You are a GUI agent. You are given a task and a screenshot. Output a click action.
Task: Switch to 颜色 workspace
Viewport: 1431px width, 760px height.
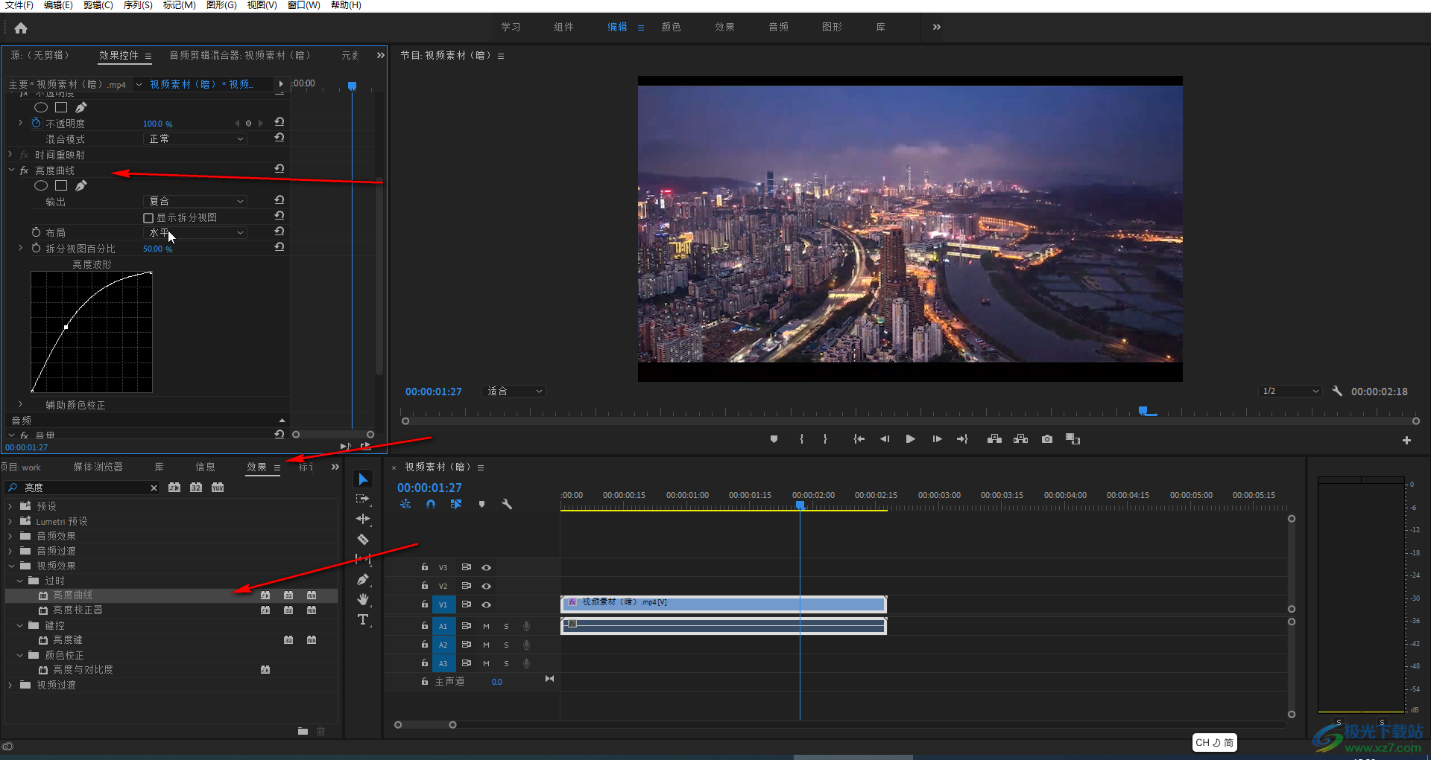(672, 27)
